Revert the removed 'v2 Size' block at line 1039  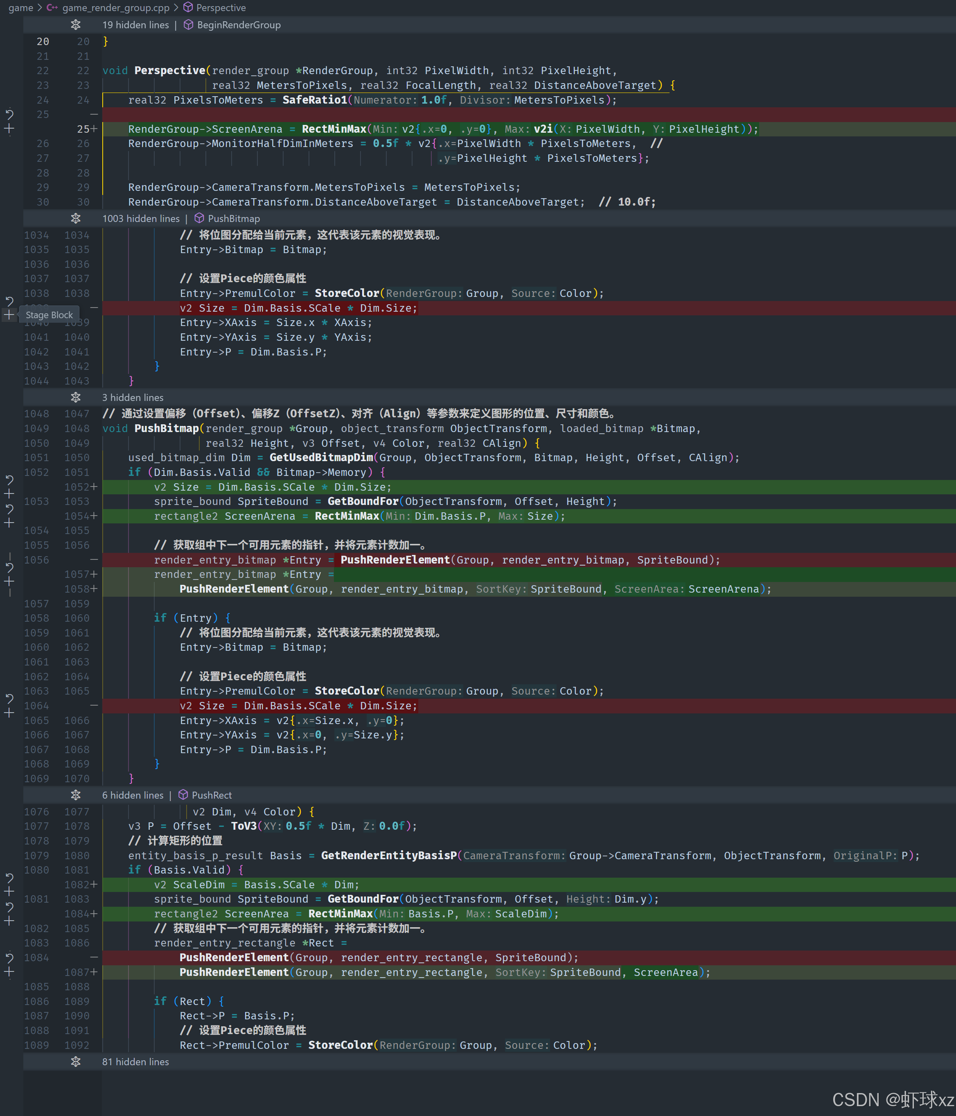point(9,301)
